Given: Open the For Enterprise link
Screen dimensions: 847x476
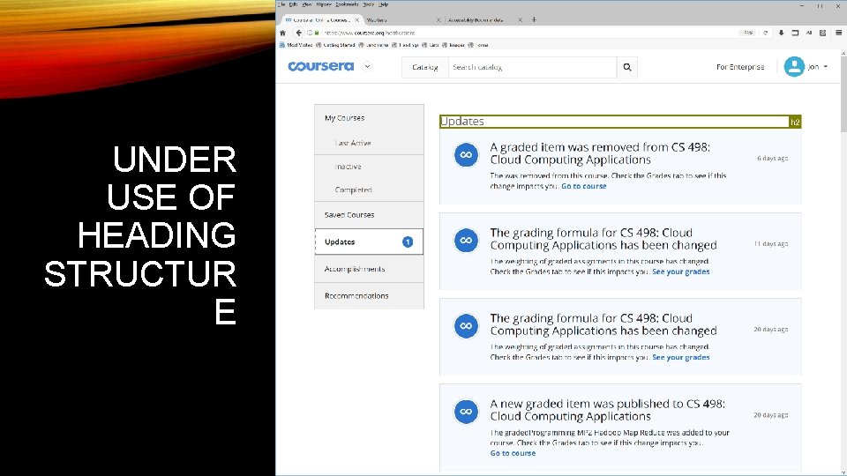Looking at the screenshot, I should point(740,67).
